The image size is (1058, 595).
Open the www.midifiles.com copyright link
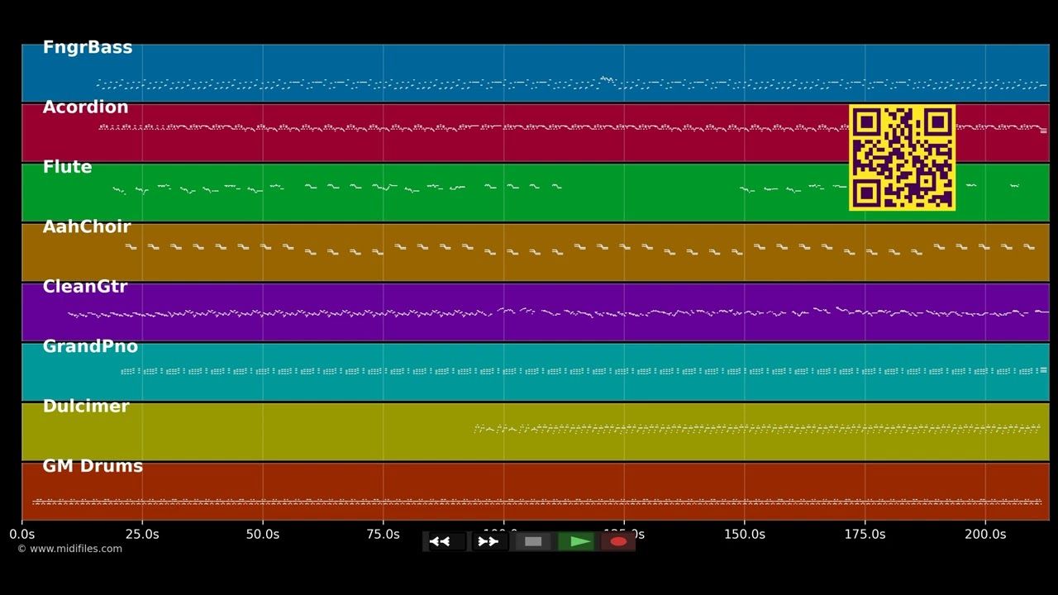click(69, 549)
